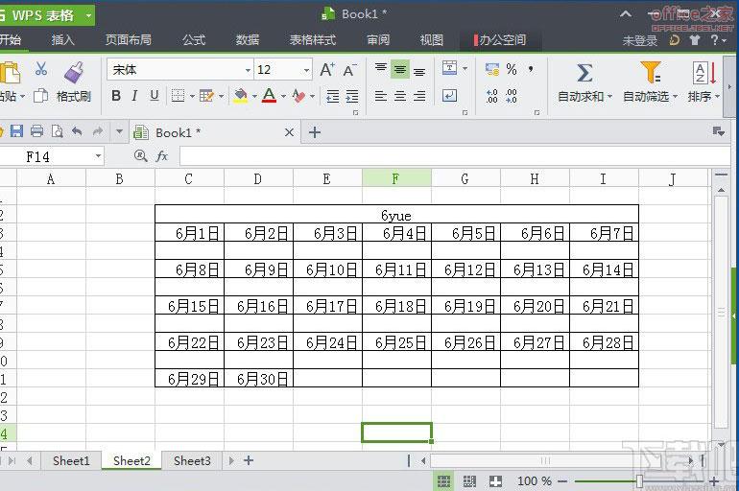
Task: Align text right
Action: click(419, 96)
